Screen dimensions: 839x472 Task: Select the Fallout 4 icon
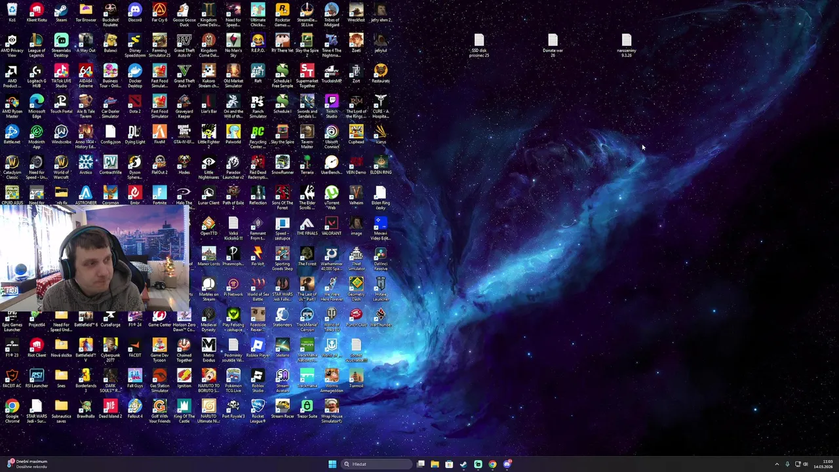[135, 409]
